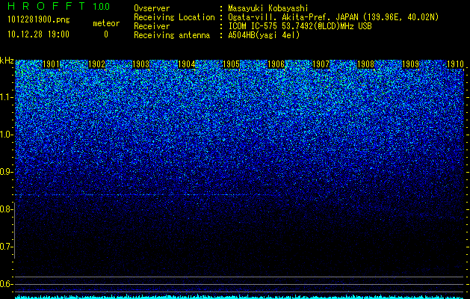Viewport: 470px width, 299px height.
Task: Click the Receiving Location label
Action: tap(174, 17)
